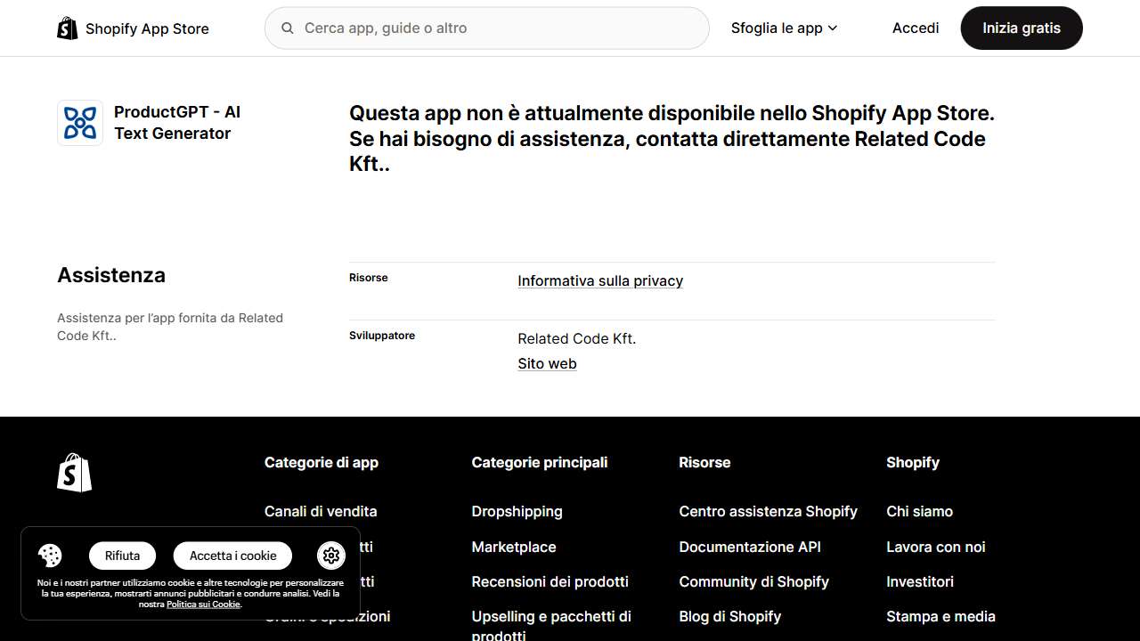The width and height of the screenshot is (1140, 641).
Task: Open Centro assistenza Shopify link
Action: pyautogui.click(x=768, y=512)
